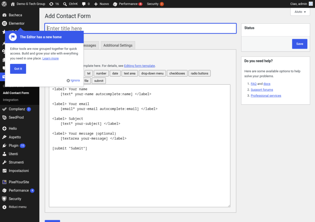The image size is (315, 222).
Task: Insert a text area form tag
Action: (130, 73)
